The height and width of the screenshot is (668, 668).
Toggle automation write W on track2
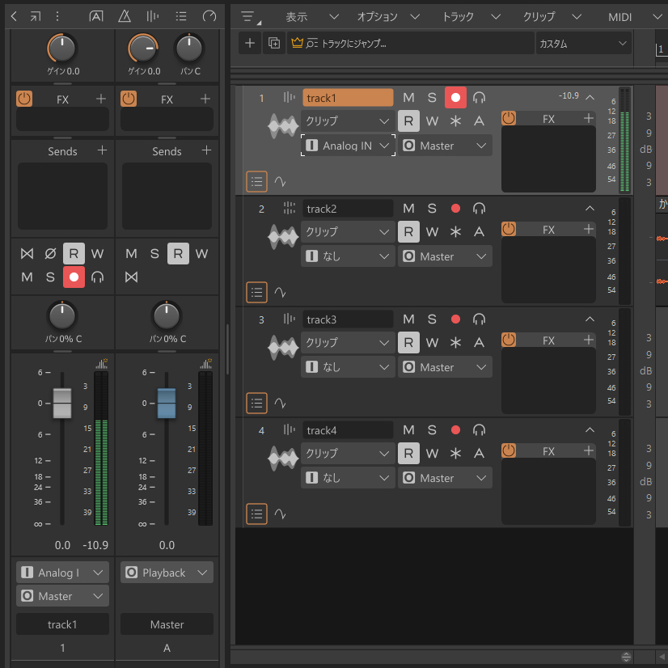click(x=432, y=232)
